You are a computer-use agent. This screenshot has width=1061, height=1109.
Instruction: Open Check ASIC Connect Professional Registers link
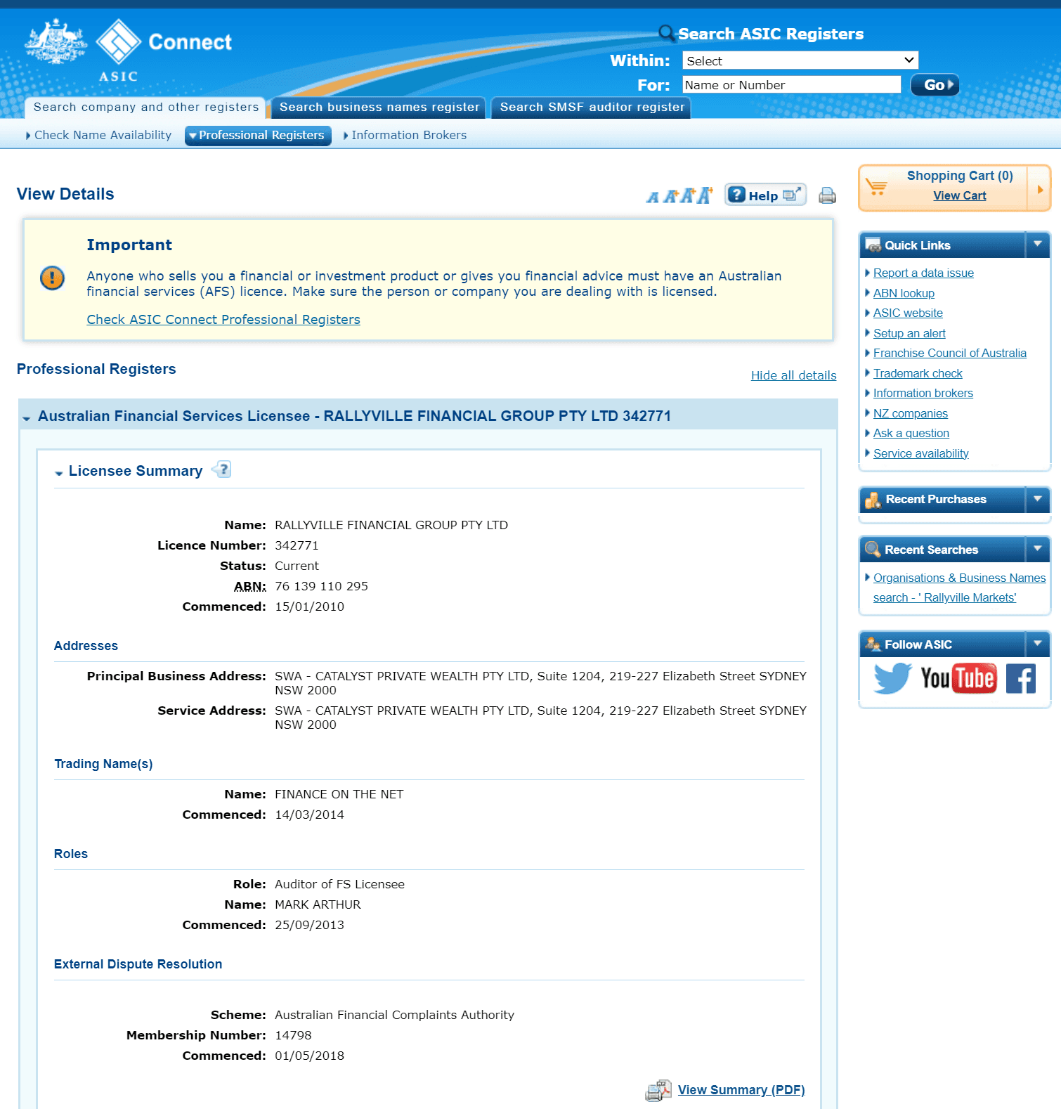click(x=223, y=320)
